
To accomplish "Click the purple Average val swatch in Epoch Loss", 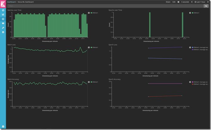I will coord(193,50).
